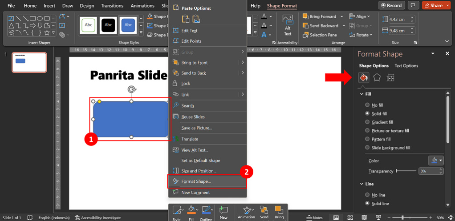
Task: Select Slide background fill option
Action: [x=388, y=148]
